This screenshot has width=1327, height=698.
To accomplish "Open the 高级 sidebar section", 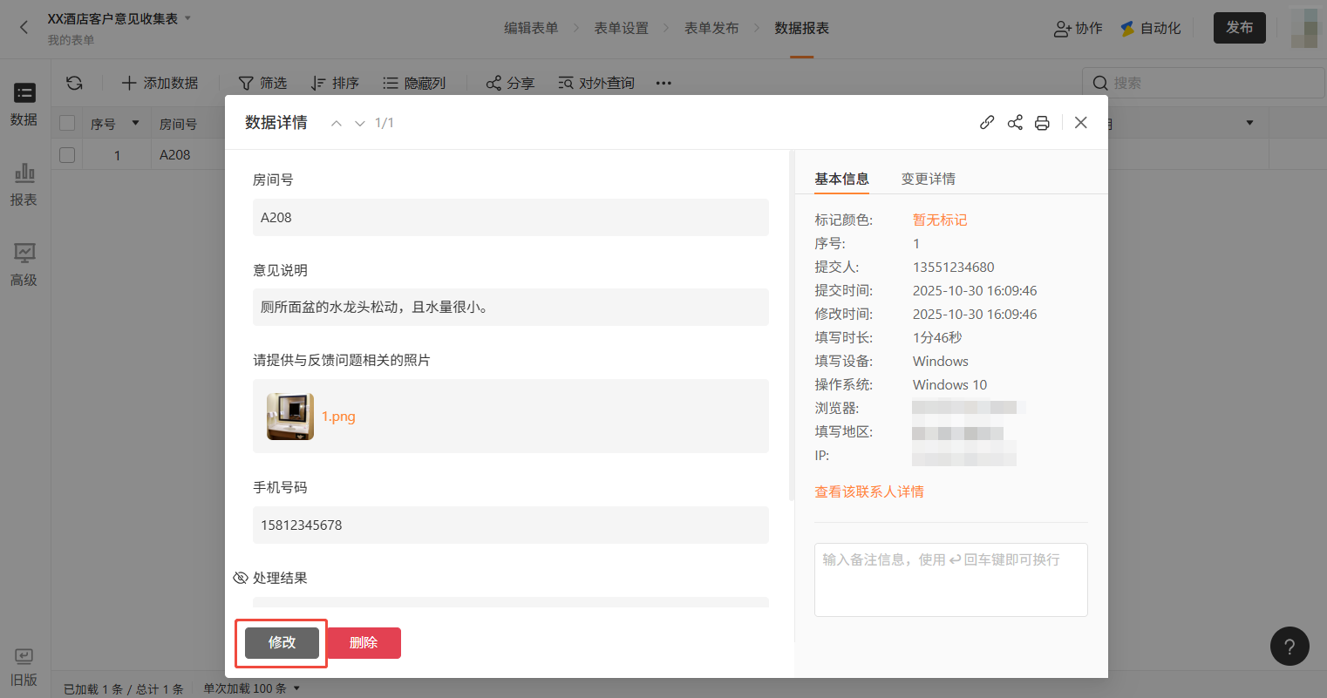I will click(24, 264).
